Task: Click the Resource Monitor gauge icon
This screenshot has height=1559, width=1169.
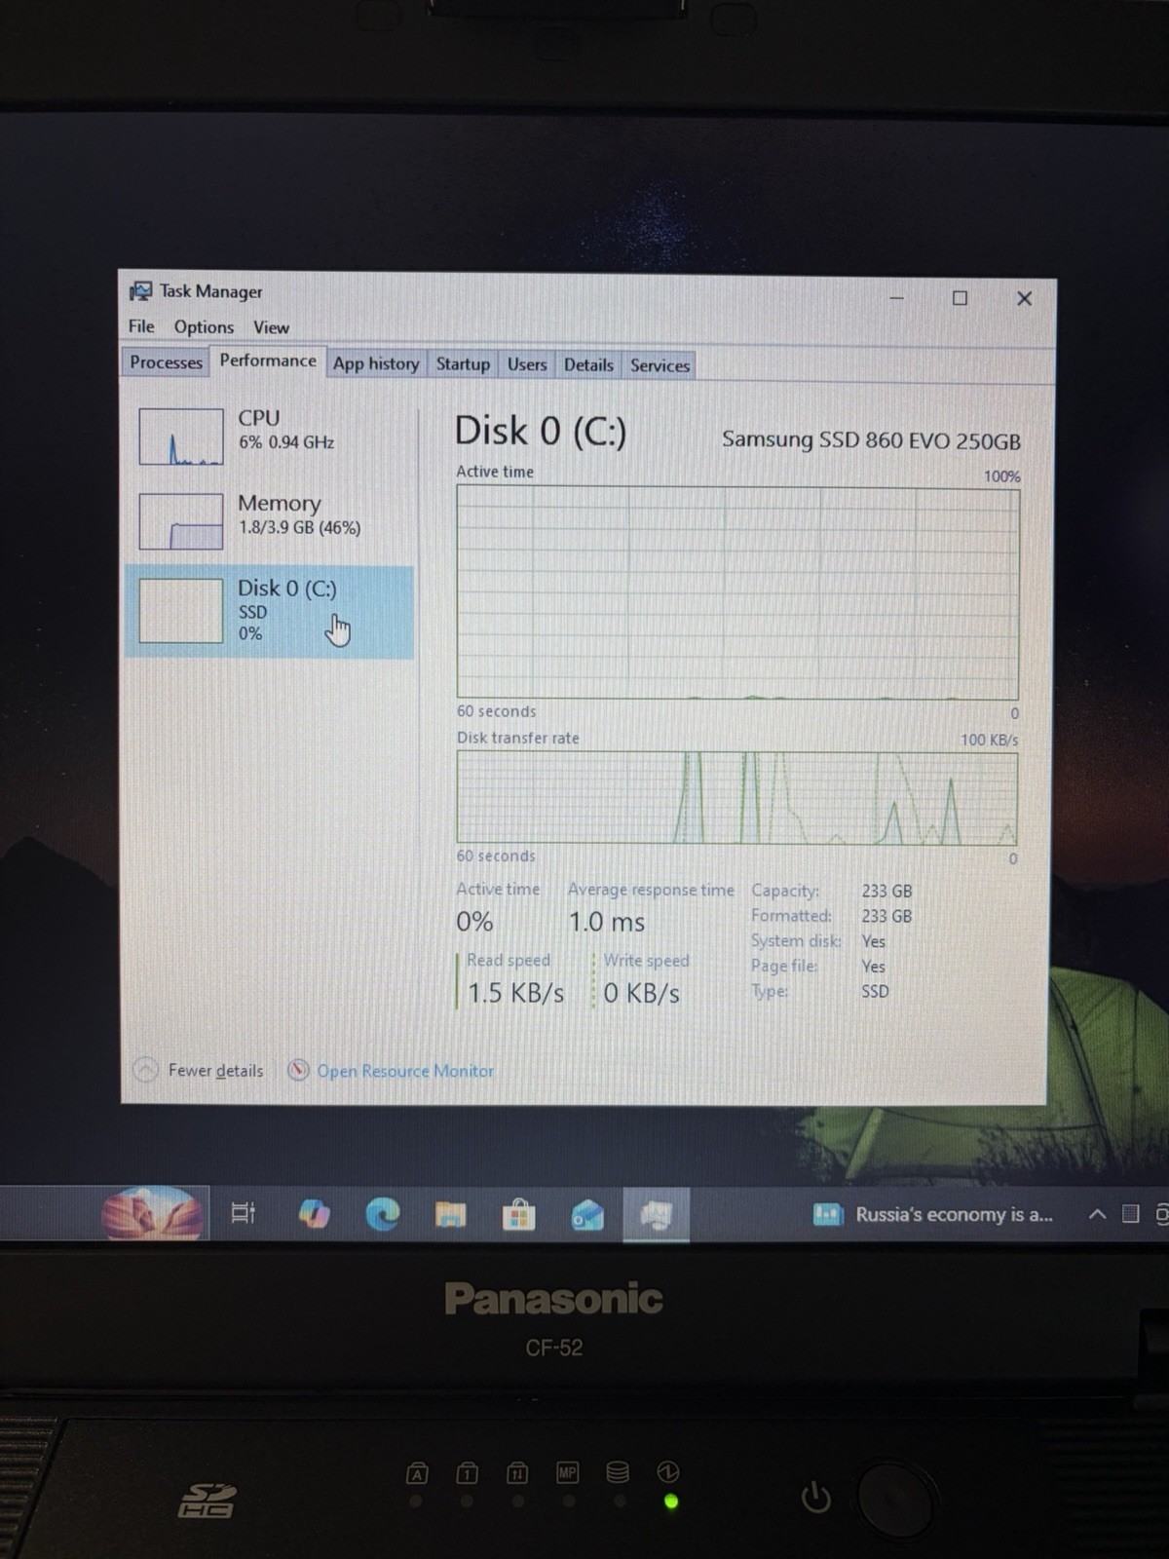Action: 299,1070
